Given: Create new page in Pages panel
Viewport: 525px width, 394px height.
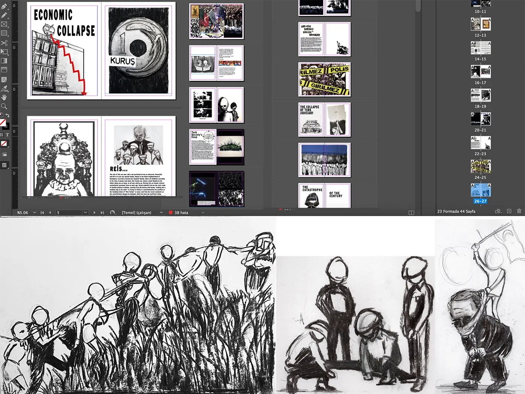Looking at the screenshot, I should 509,211.
